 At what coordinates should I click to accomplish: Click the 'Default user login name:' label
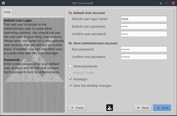point(90,19)
